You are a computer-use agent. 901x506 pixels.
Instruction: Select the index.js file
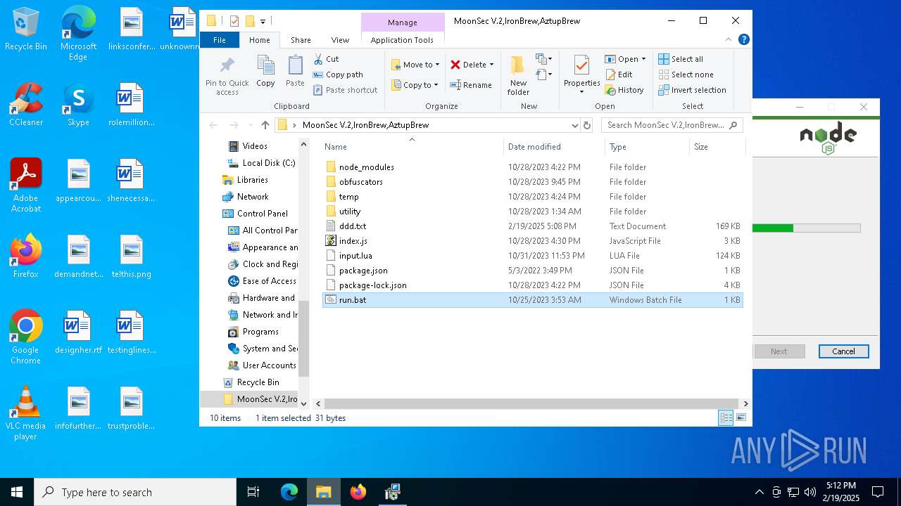coord(532,241)
